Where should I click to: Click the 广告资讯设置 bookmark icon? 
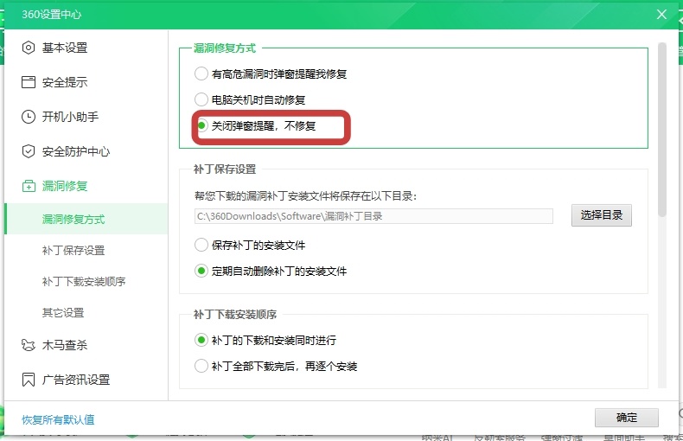pos(29,380)
